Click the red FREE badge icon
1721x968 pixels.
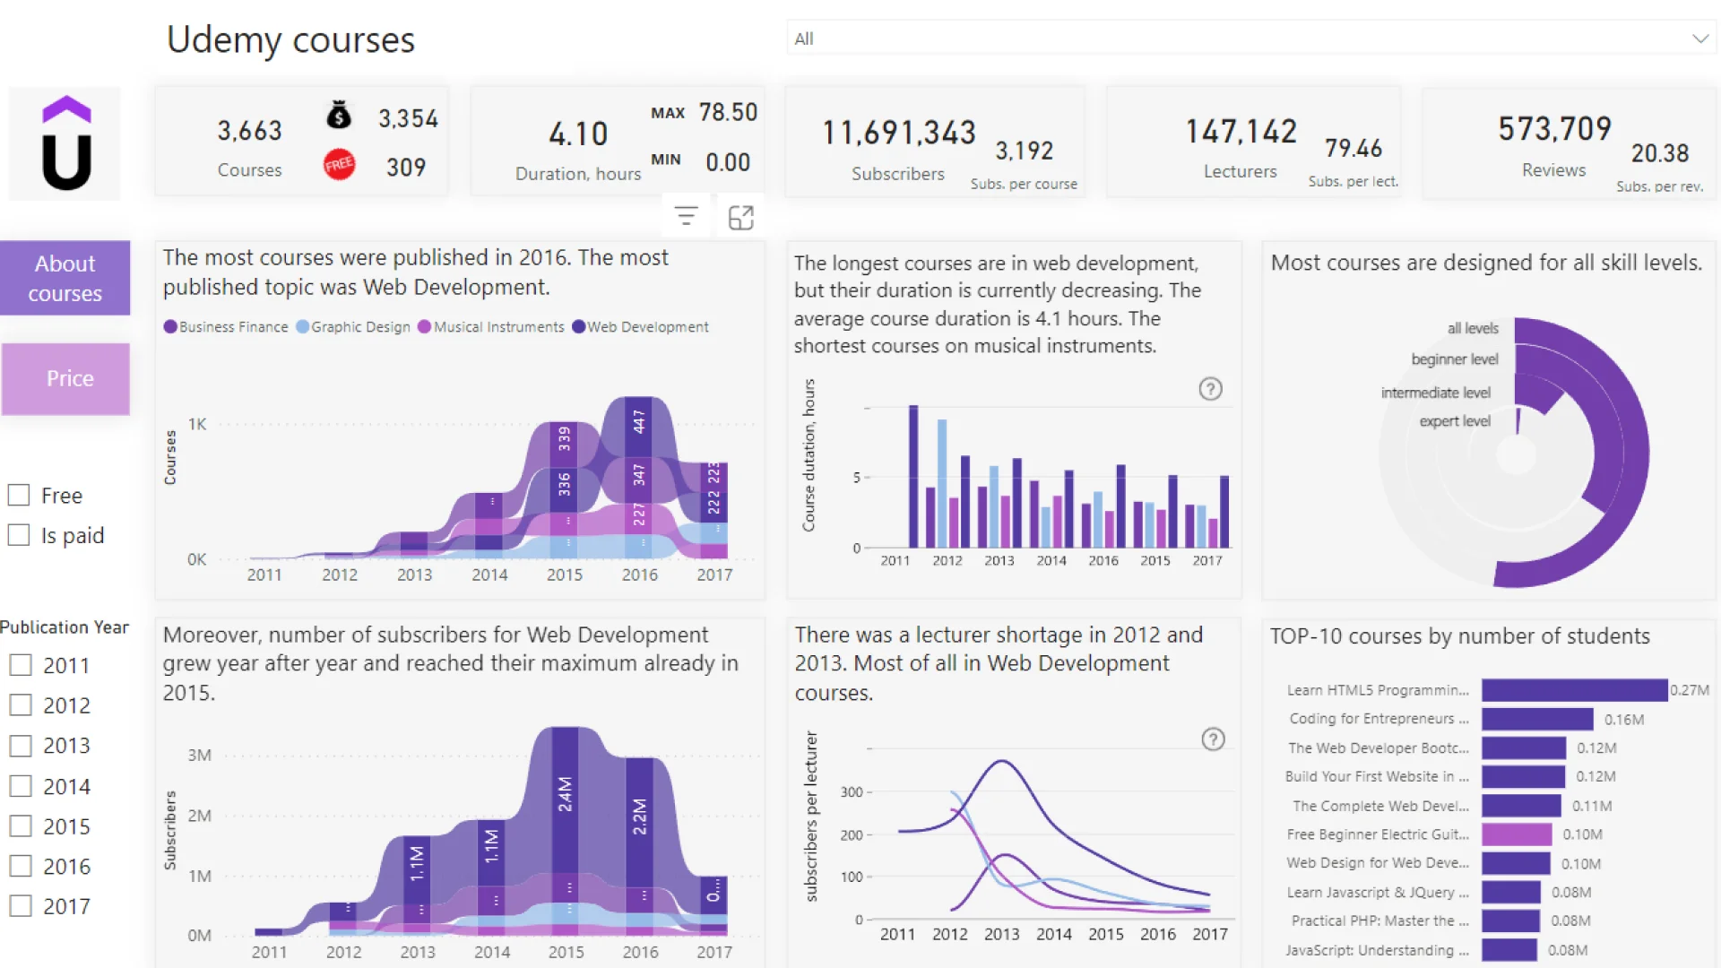point(339,164)
